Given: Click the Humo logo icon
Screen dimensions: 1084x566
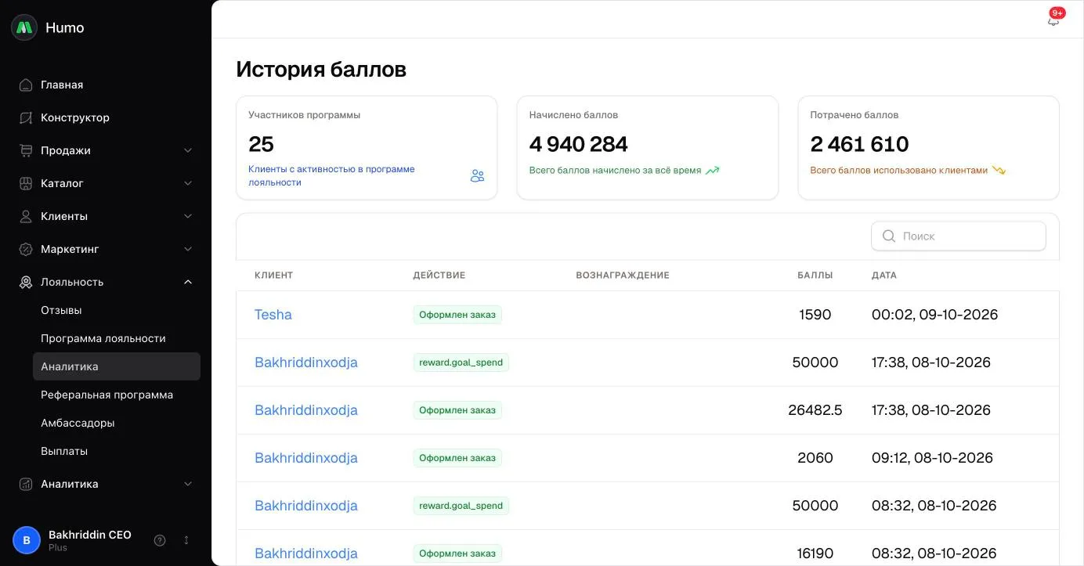Looking at the screenshot, I should (x=24, y=27).
